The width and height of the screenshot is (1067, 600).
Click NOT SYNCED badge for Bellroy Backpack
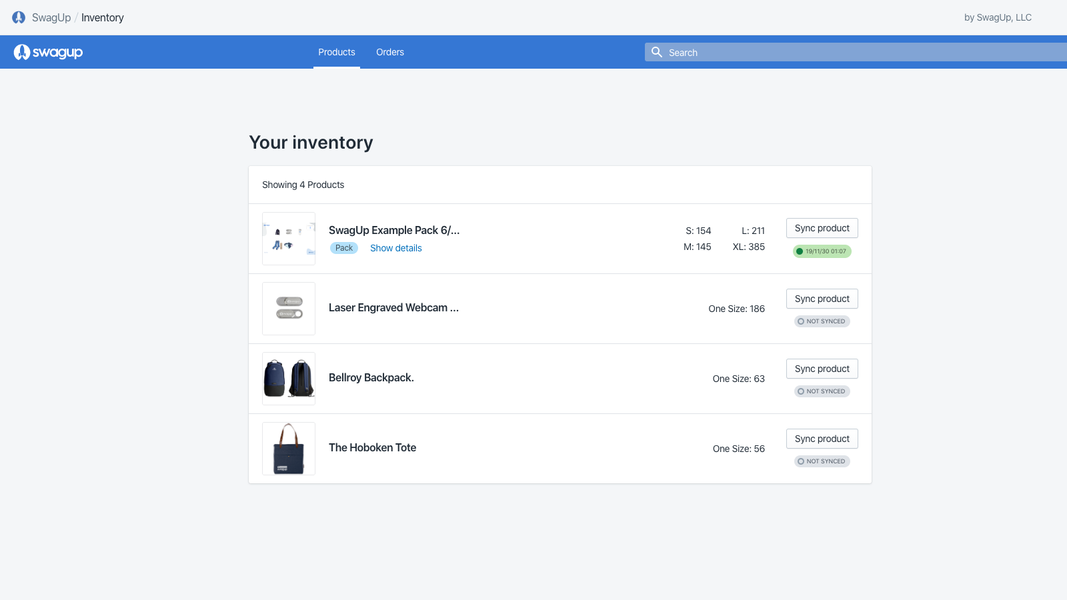click(822, 391)
